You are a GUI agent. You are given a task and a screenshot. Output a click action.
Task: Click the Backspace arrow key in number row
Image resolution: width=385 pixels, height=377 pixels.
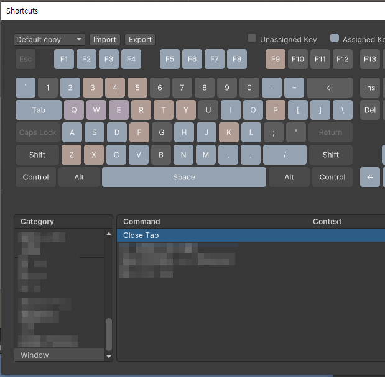(329, 88)
